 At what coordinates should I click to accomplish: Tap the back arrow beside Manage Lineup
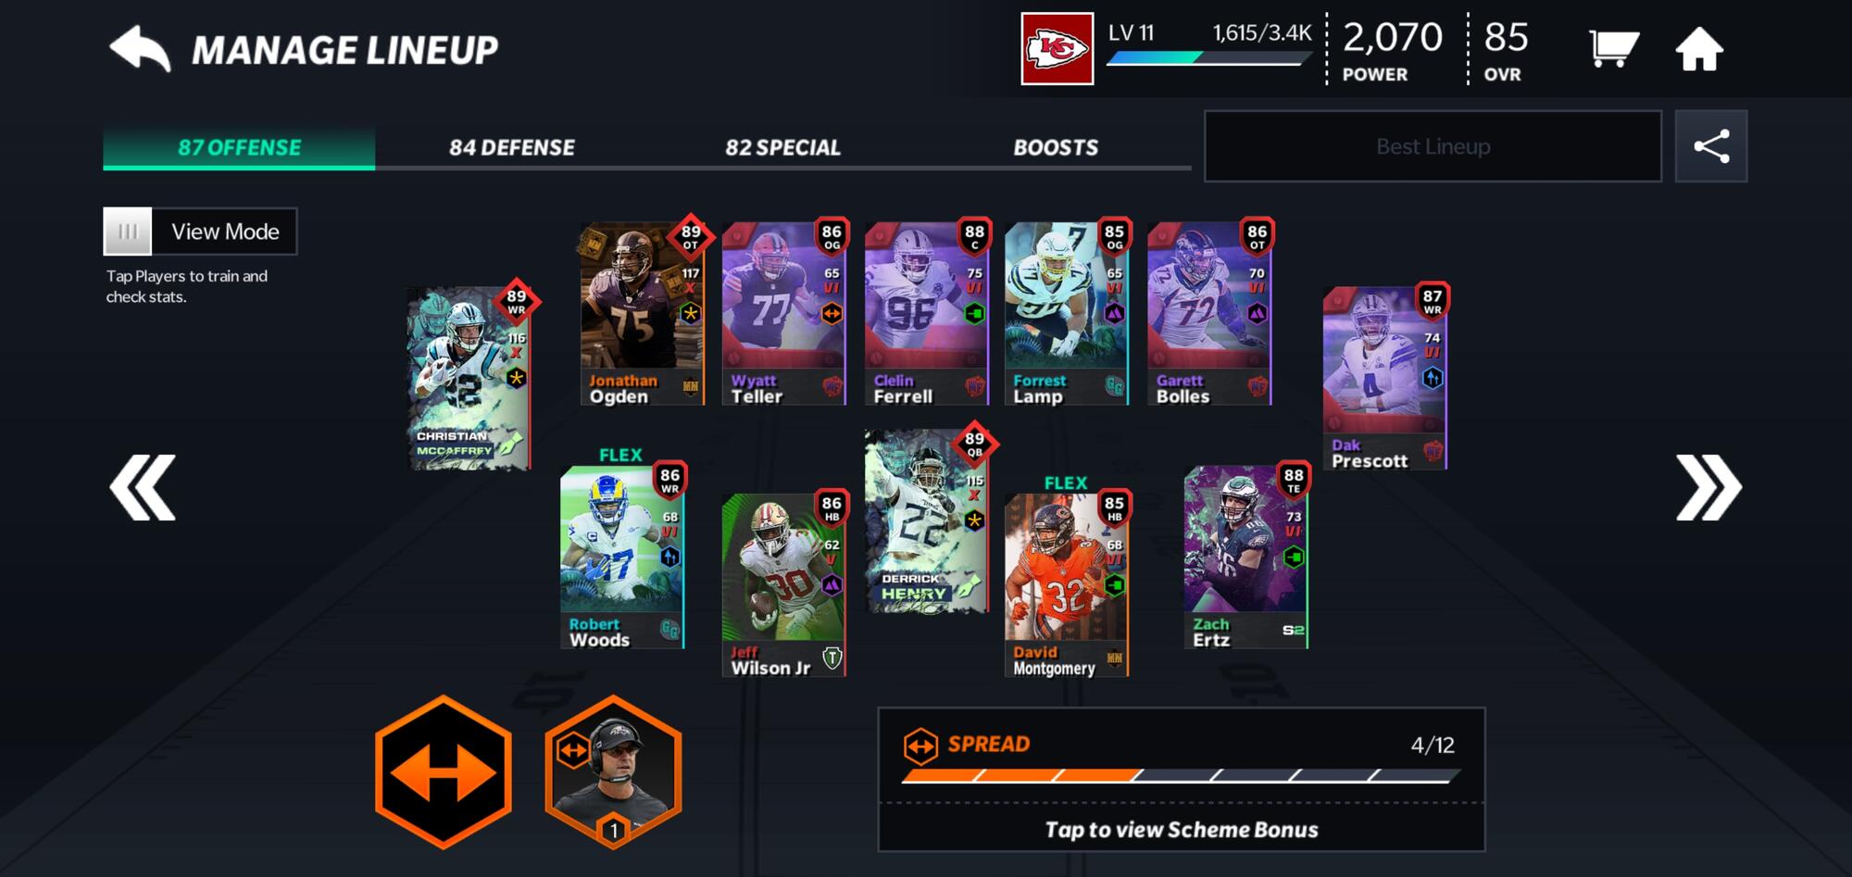[x=140, y=49]
